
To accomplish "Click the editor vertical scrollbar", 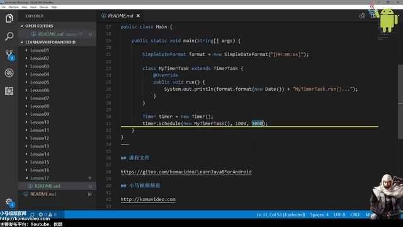I will (400, 102).
